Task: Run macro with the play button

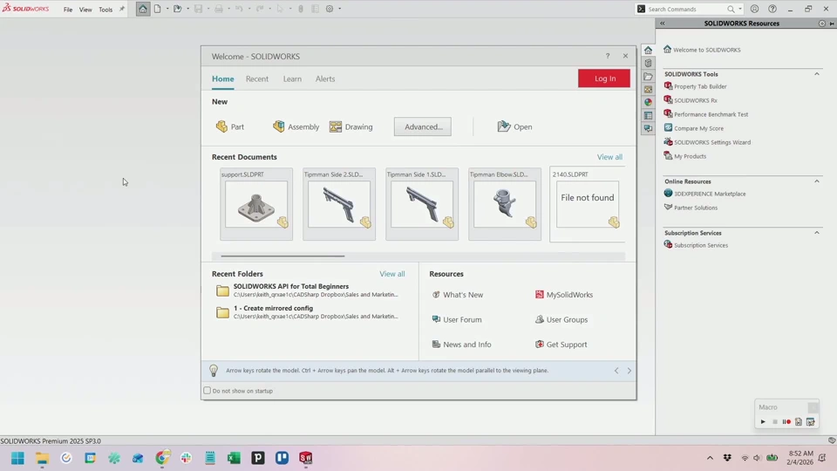Action: (763, 422)
